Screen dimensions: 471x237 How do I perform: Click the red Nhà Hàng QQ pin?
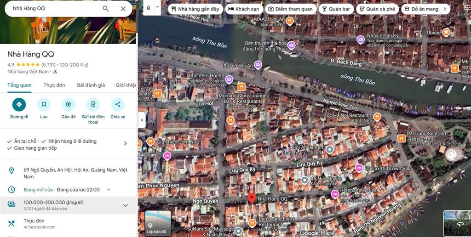252,198
